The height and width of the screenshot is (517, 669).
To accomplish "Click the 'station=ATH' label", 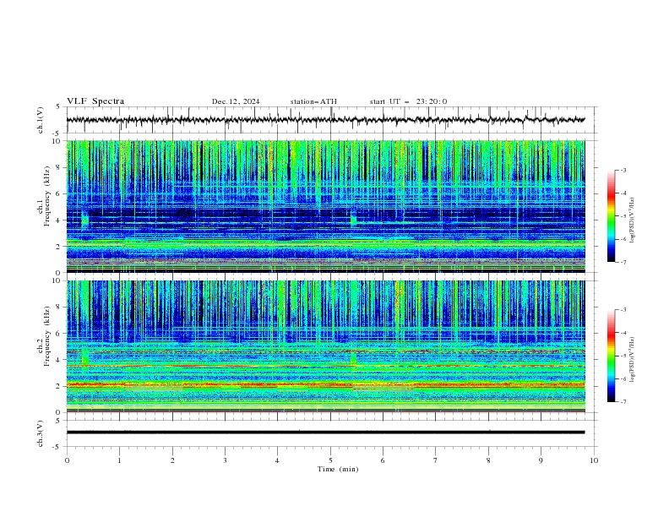I will 313,101.
